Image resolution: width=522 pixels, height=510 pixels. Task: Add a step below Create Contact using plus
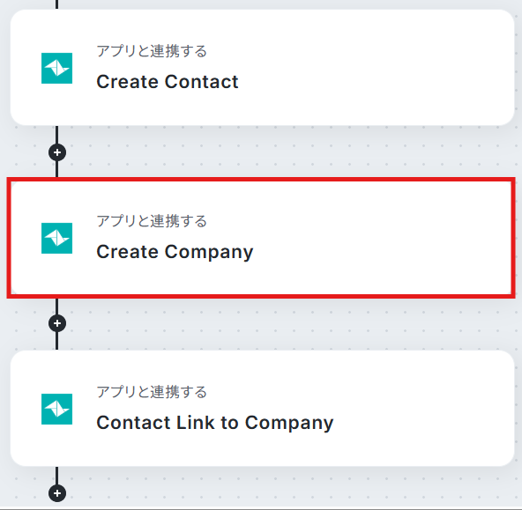click(x=57, y=152)
